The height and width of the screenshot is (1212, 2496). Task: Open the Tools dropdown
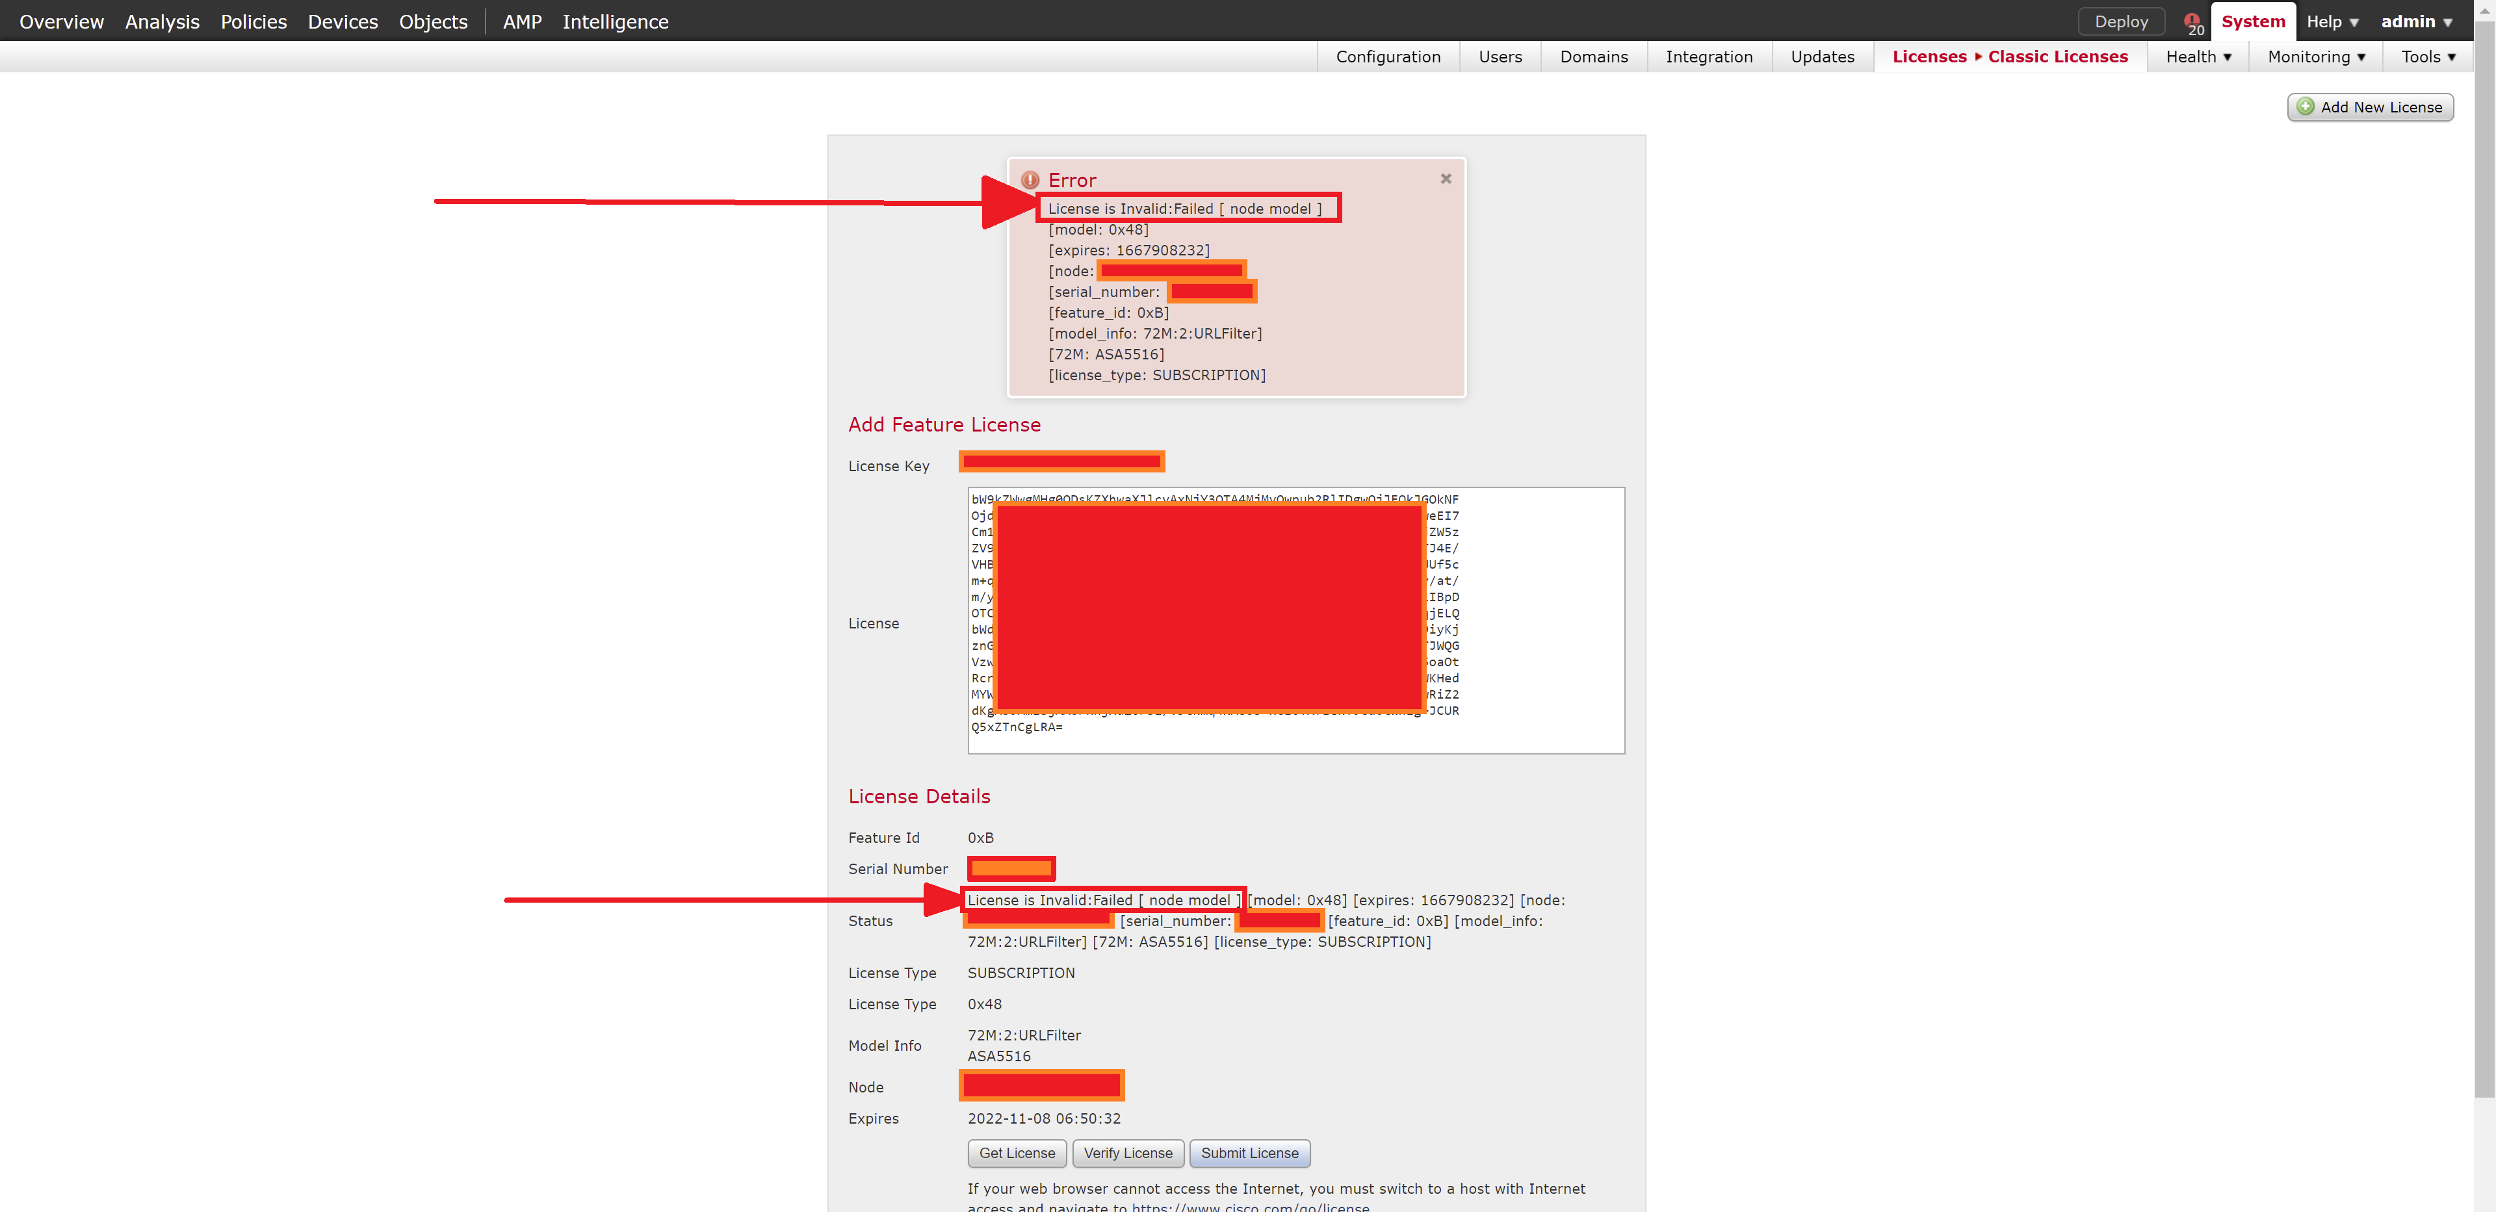[2427, 56]
